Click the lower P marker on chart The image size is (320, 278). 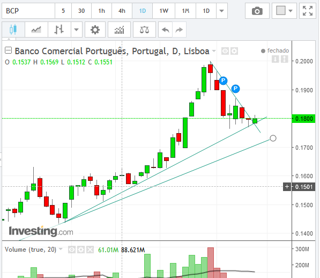235,89
